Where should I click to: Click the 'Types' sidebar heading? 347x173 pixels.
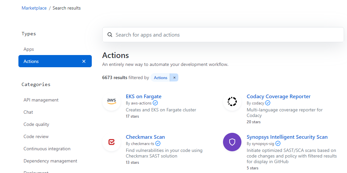(29, 34)
